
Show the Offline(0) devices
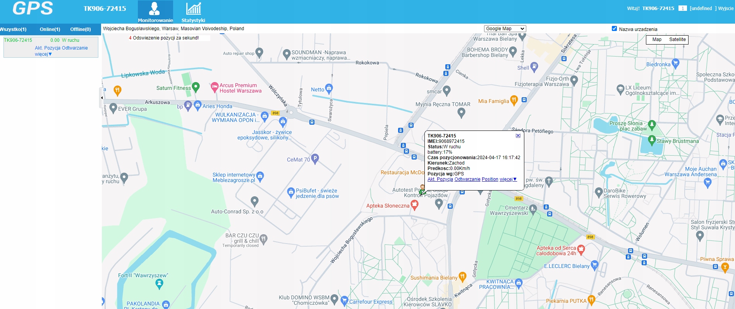tap(81, 29)
